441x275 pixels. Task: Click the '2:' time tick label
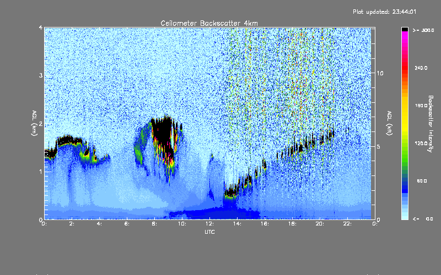[72, 224]
